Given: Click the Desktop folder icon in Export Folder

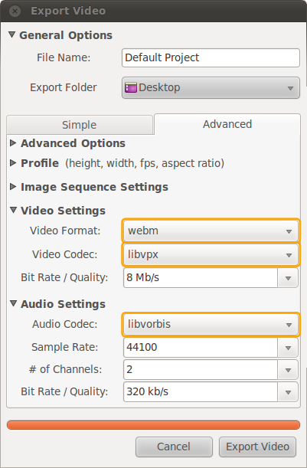Looking at the screenshot, I should (x=131, y=88).
